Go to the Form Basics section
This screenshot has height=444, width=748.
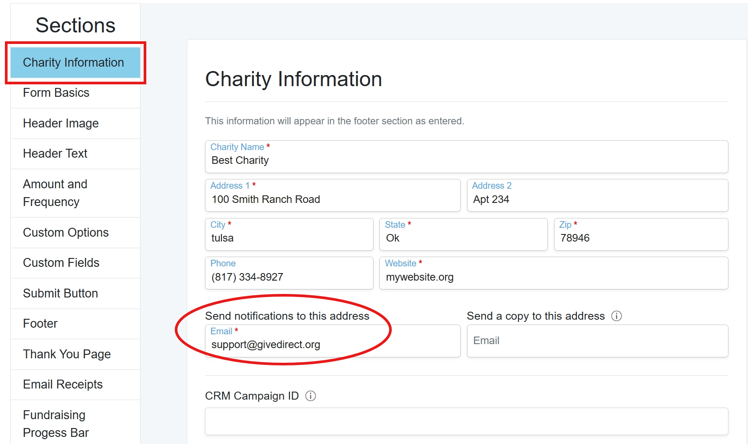75,93
